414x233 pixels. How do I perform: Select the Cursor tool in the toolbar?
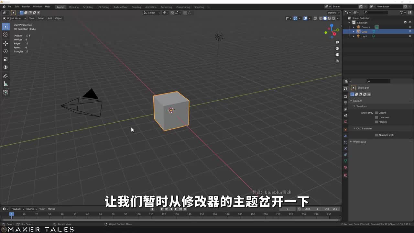5,35
